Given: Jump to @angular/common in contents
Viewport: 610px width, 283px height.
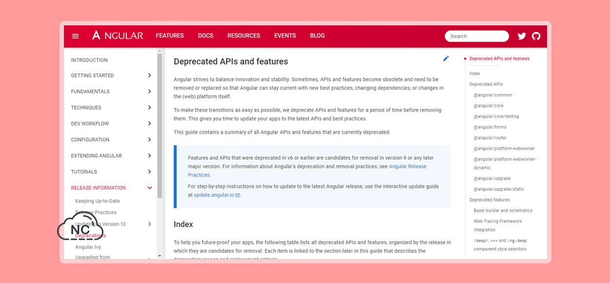Looking at the screenshot, I should point(493,95).
